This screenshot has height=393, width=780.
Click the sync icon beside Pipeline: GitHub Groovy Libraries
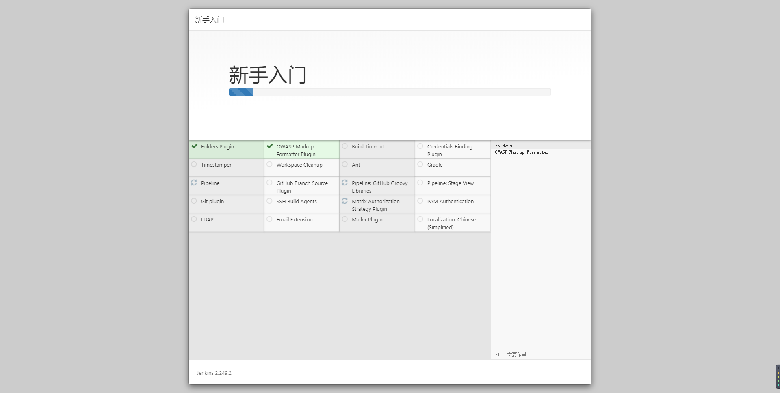[345, 183]
